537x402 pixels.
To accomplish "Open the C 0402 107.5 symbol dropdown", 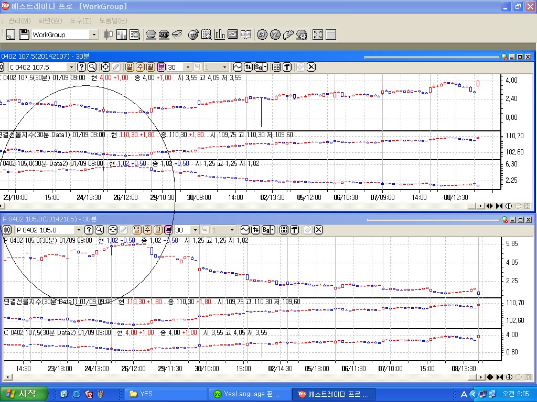I will coord(71,67).
